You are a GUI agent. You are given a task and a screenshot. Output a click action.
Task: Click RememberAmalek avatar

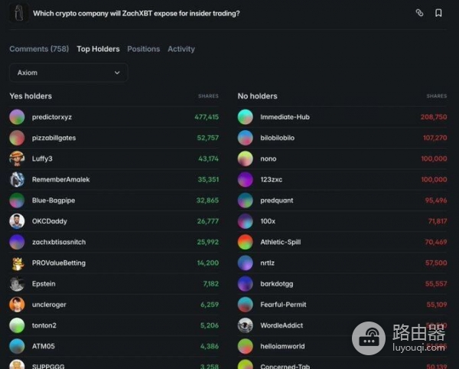(x=17, y=180)
